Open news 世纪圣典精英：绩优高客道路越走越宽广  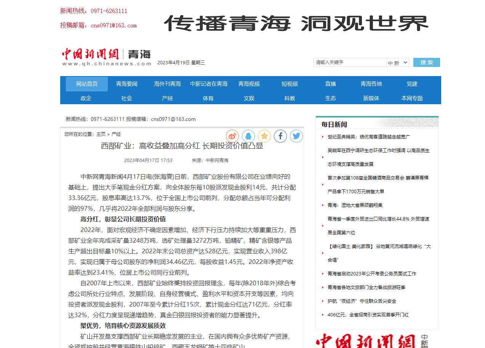(369, 137)
